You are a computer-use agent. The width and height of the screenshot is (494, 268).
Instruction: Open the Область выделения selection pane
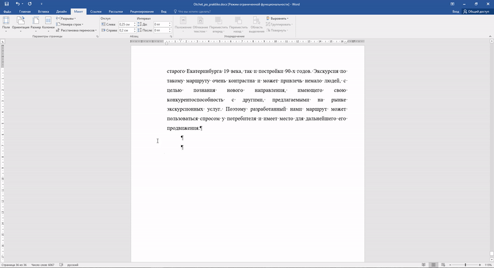256,25
